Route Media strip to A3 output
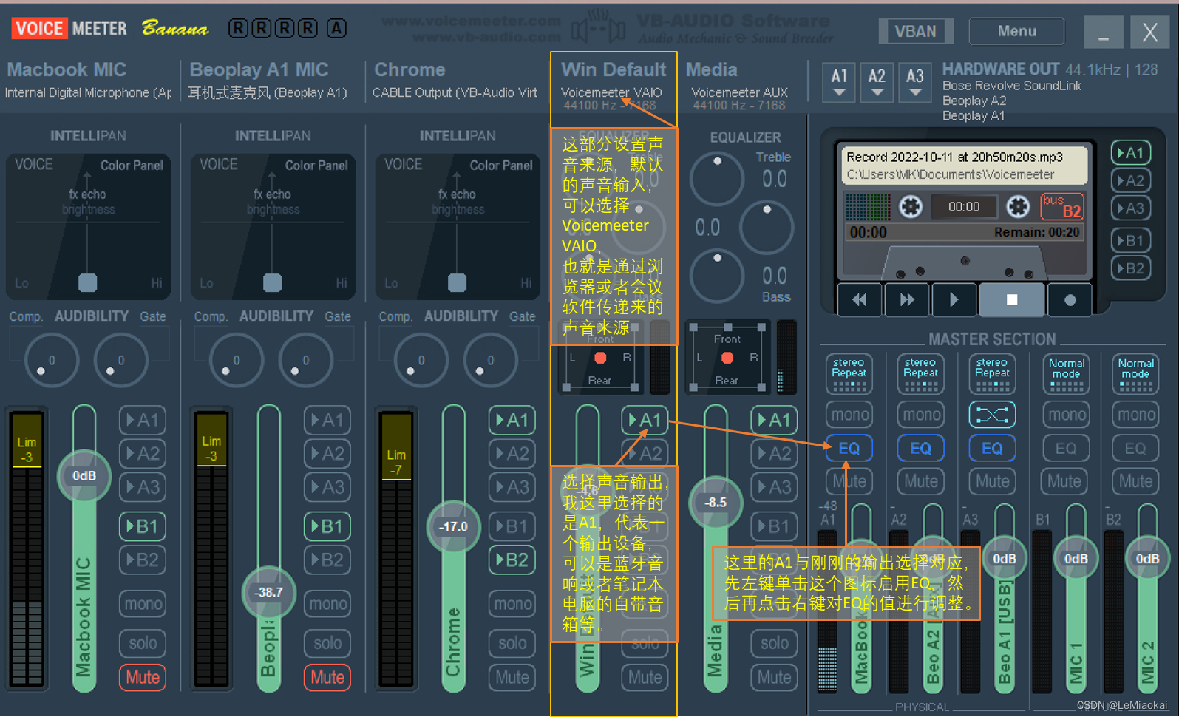 point(775,487)
